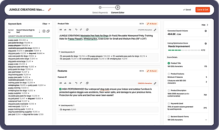This screenshot has width=219, height=130.
Task: Select keyword "puppy pads" in Keyword Bank
Action: pos(13,40)
